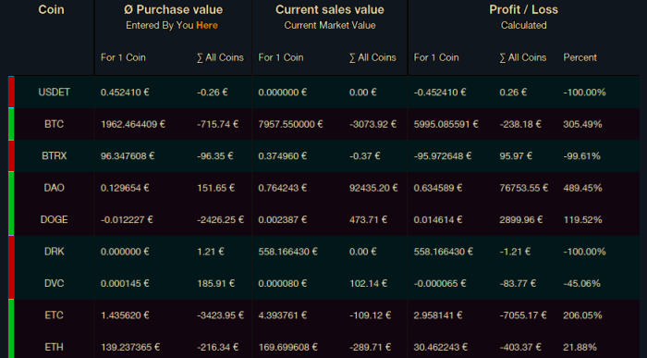Click the red indicator bar beside DRK
The width and height of the screenshot is (647, 358).
click(11, 267)
